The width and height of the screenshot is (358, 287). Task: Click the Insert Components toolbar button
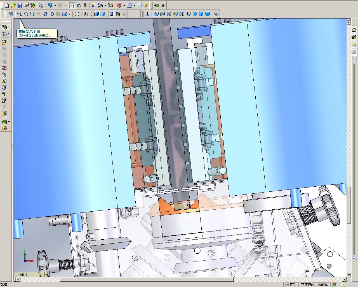(4, 42)
